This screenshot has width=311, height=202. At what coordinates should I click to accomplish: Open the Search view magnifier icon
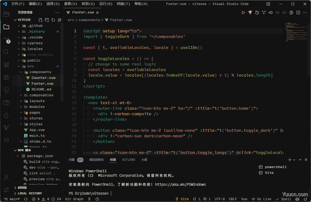click(6, 52)
